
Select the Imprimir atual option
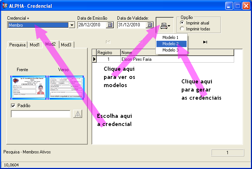(x=182, y=23)
